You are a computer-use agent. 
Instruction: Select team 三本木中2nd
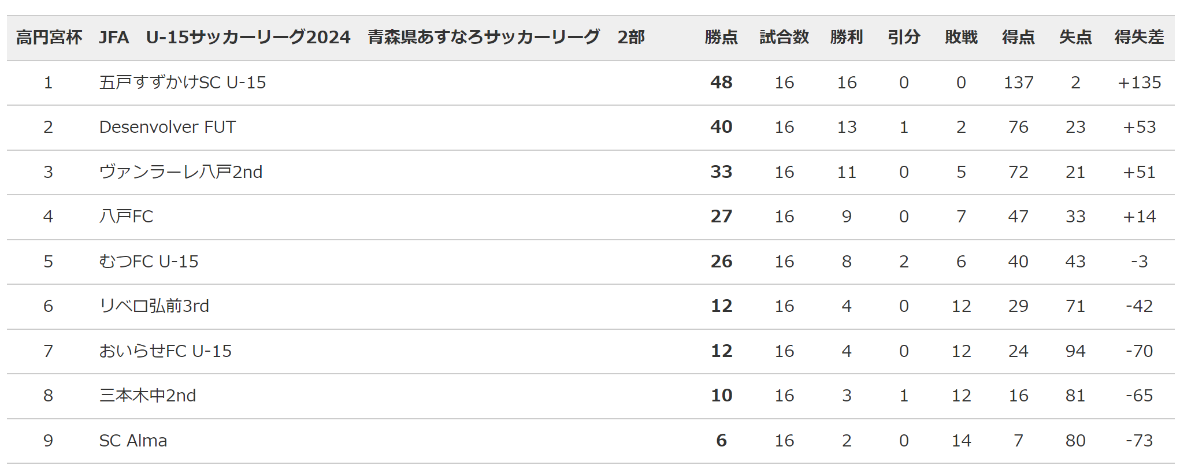[x=148, y=396]
